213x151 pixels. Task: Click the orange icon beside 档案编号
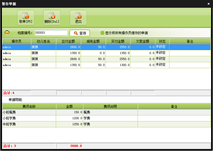(7, 33)
